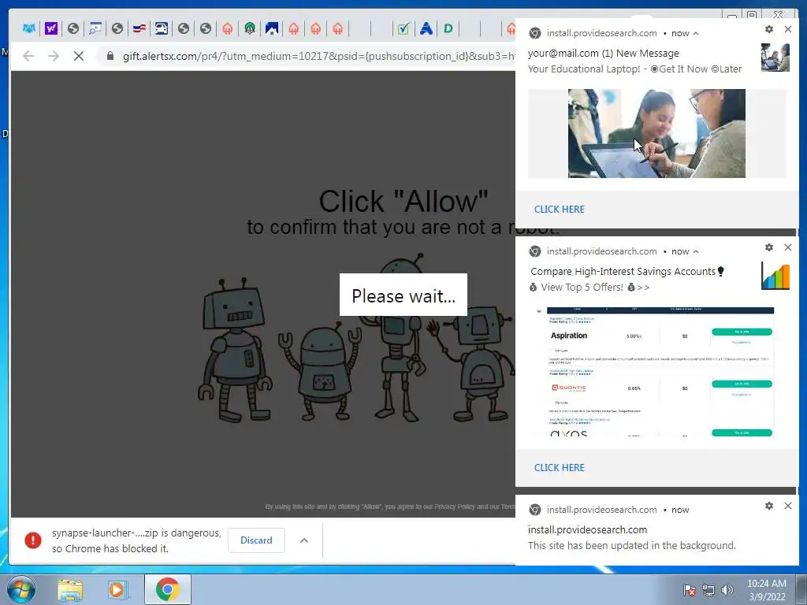Open the tab with the car favicon
The image size is (807, 605).
pyautogui.click(x=162, y=28)
